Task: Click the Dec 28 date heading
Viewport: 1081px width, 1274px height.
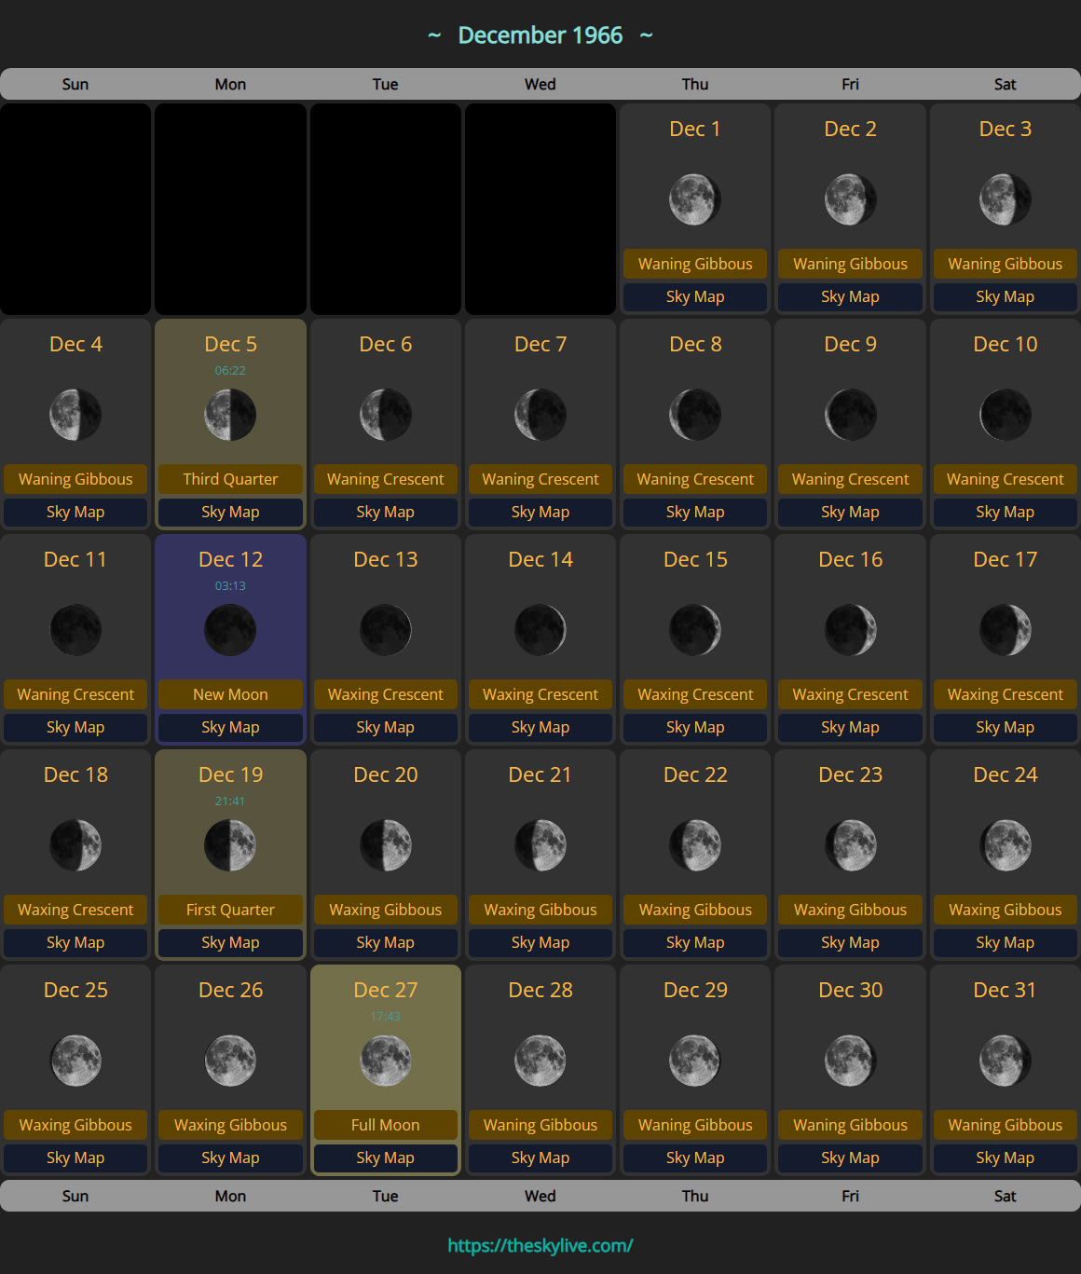Action: [540, 990]
